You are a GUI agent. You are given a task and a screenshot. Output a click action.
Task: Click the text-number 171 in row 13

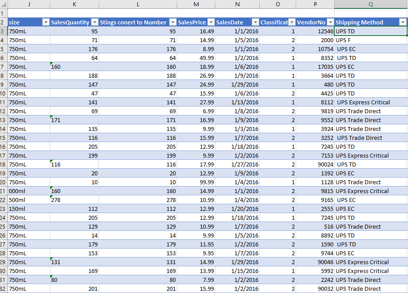(75, 120)
